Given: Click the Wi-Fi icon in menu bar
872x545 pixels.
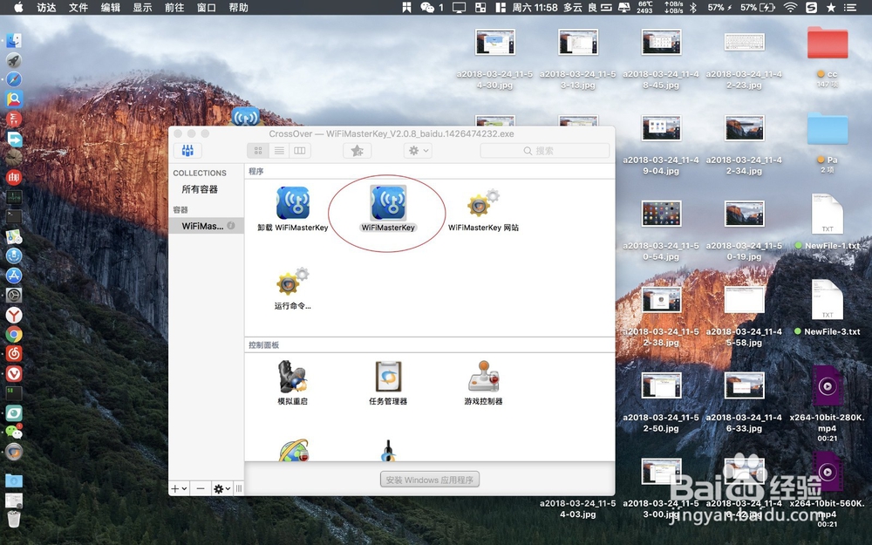Looking at the screenshot, I should [x=790, y=7].
